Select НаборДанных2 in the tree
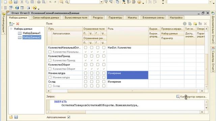Screen dimensions: 216x121 click(x=32, y=37)
